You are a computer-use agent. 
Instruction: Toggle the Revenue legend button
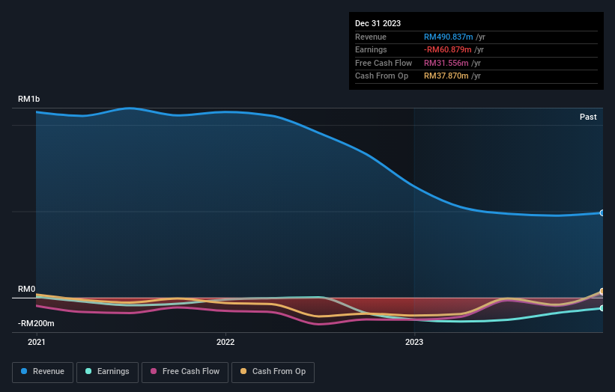pos(43,372)
